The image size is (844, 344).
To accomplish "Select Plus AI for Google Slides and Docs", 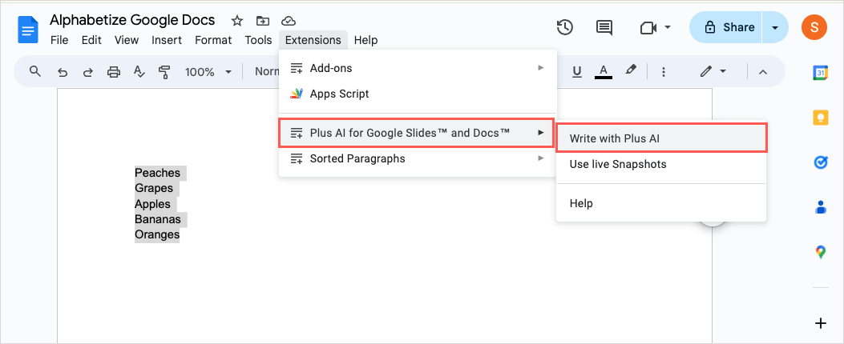I will pyautogui.click(x=417, y=133).
